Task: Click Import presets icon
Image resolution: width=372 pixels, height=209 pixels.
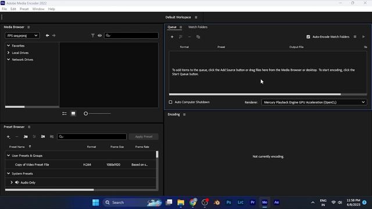Action: [43, 137]
